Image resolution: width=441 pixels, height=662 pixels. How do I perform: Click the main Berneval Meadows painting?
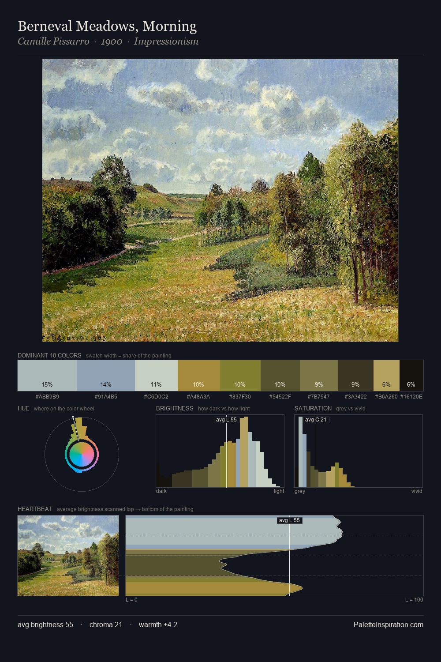click(x=220, y=200)
